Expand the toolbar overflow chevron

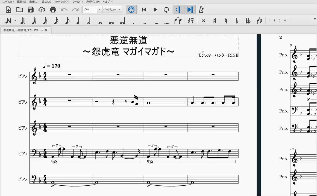coord(315,19)
